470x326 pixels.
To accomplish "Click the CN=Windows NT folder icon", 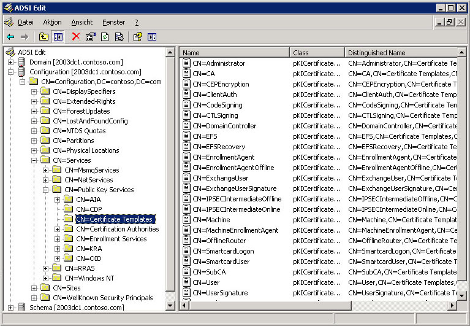I will [x=56, y=277].
